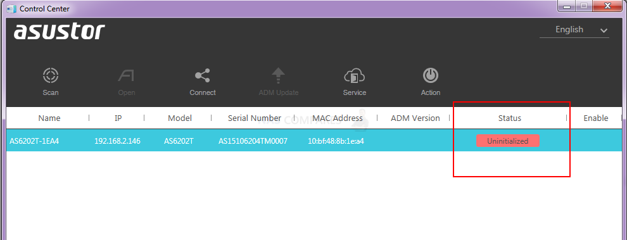
Task: Maximize the Control Center window
Action: pos(584,6)
